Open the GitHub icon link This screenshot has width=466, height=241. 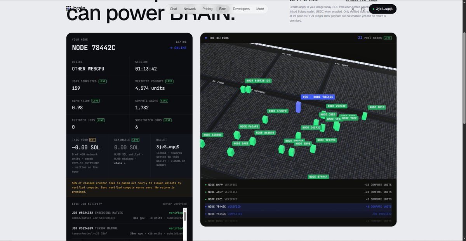[x=363, y=9]
